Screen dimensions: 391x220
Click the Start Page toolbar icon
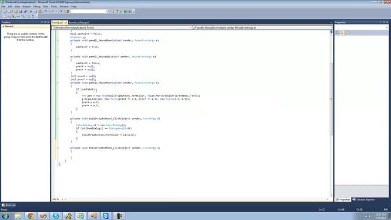click(x=126, y=11)
